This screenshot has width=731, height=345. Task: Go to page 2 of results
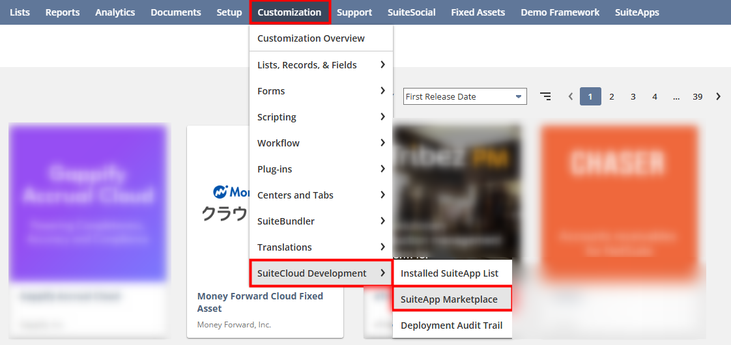[611, 96]
